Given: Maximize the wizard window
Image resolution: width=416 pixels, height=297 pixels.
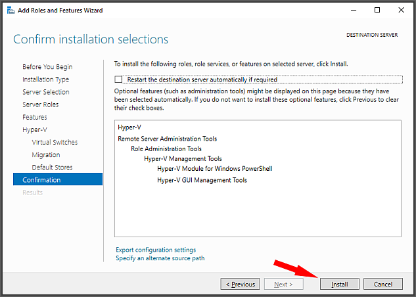Looking at the screenshot, I should click(x=377, y=10).
